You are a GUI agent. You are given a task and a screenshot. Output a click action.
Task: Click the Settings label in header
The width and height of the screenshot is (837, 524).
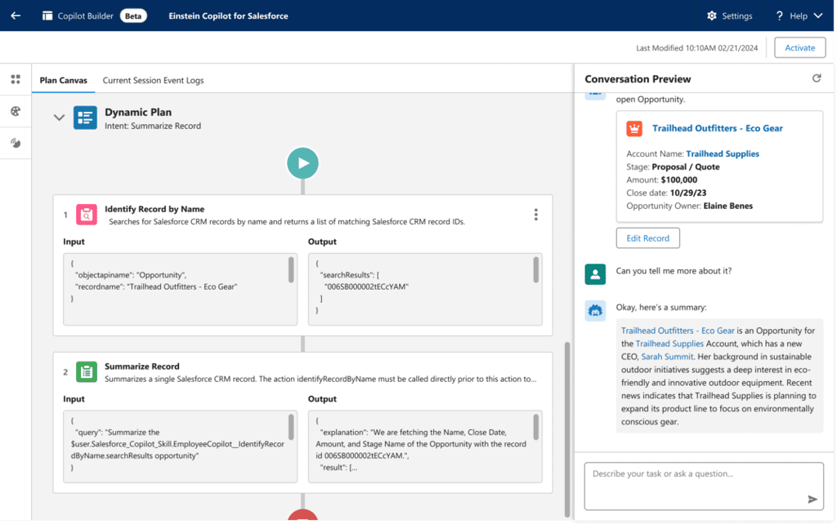(x=736, y=16)
